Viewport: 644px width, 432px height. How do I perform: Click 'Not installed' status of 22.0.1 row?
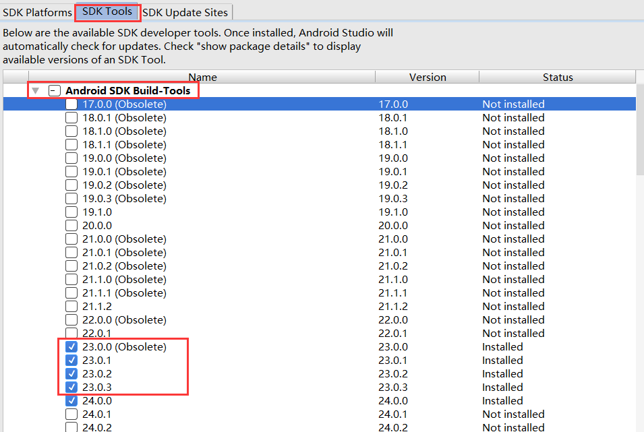point(513,333)
